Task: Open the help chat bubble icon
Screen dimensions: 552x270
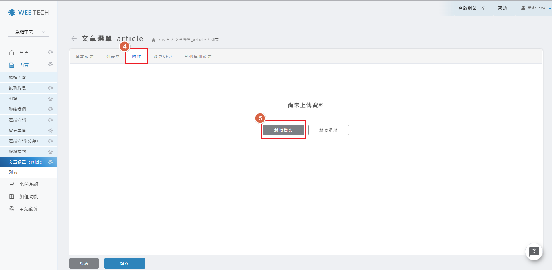Action: (x=534, y=251)
